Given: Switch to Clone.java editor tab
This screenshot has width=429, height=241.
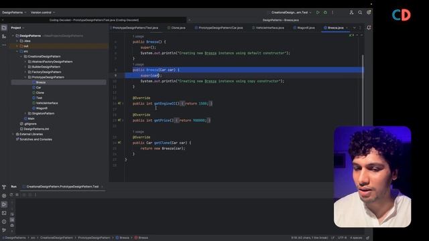Looking at the screenshot, I should point(176,27).
